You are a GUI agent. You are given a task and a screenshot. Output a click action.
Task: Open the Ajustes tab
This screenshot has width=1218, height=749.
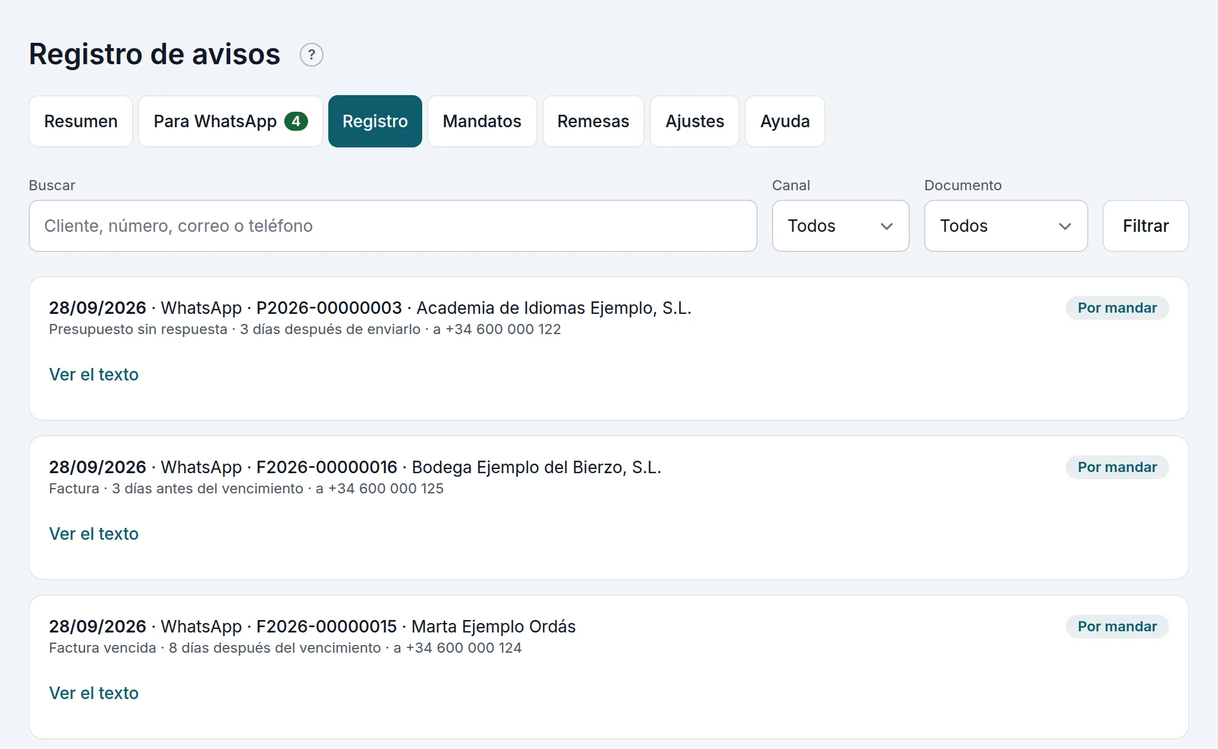click(695, 121)
